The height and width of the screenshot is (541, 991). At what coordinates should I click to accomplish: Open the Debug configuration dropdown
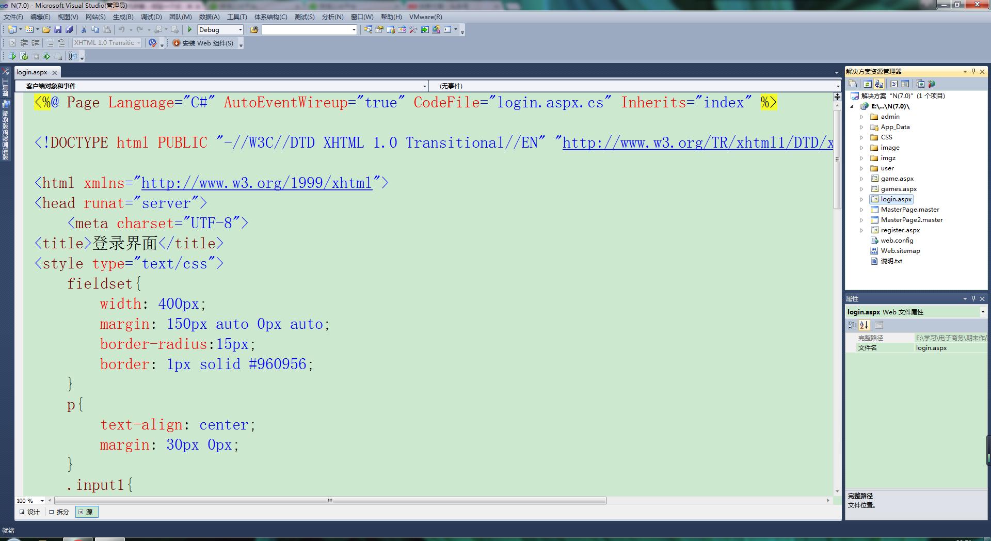[x=240, y=30]
